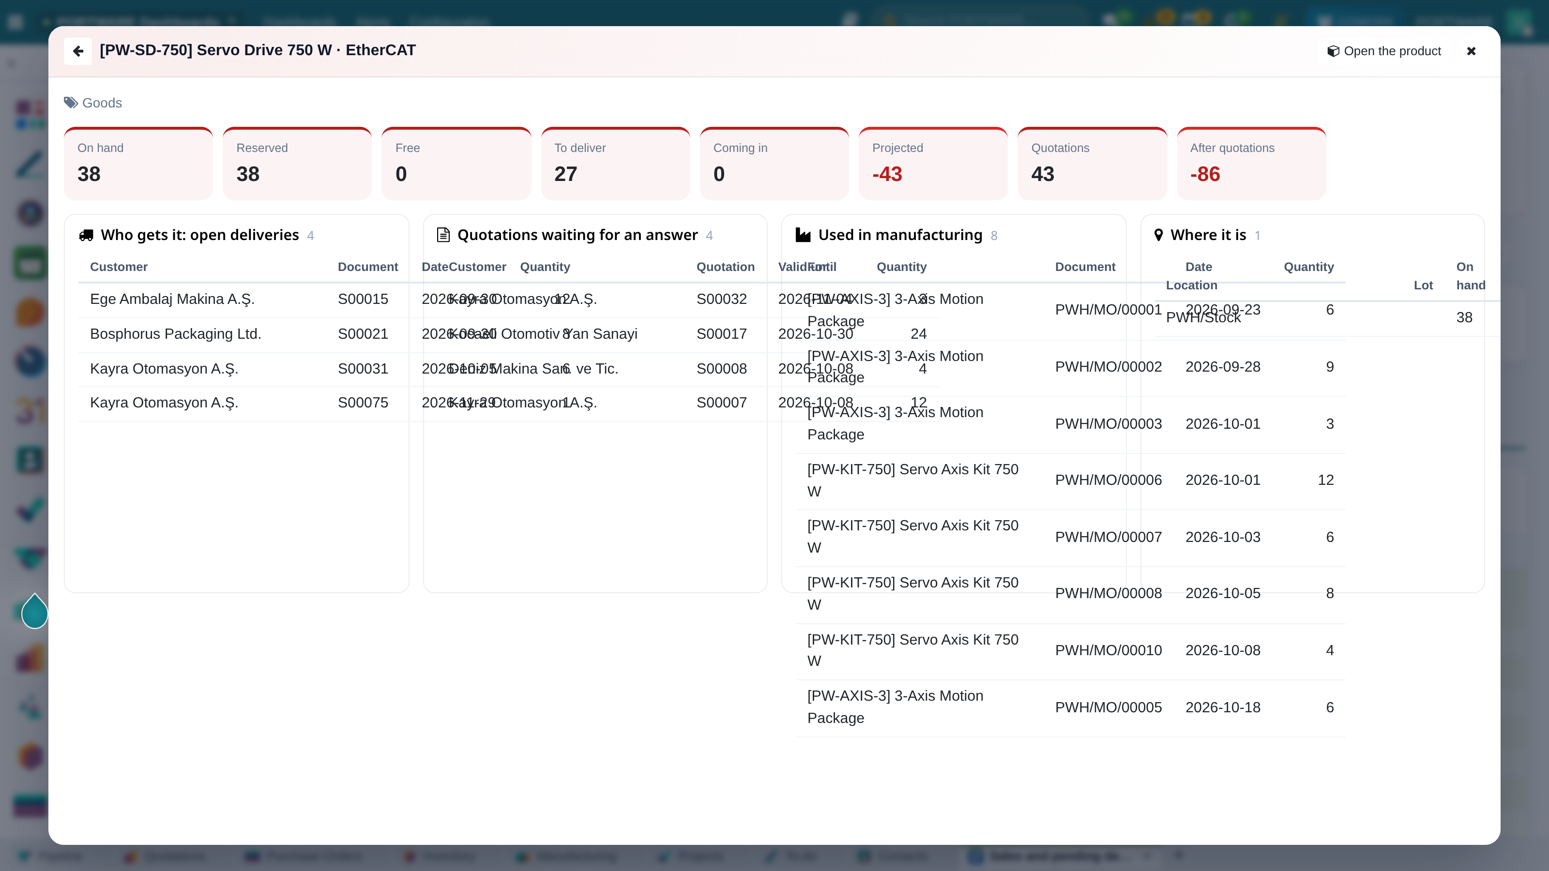
Task: Select customer Ege Ambalaj Makina A.Ş.
Action: 172,300
